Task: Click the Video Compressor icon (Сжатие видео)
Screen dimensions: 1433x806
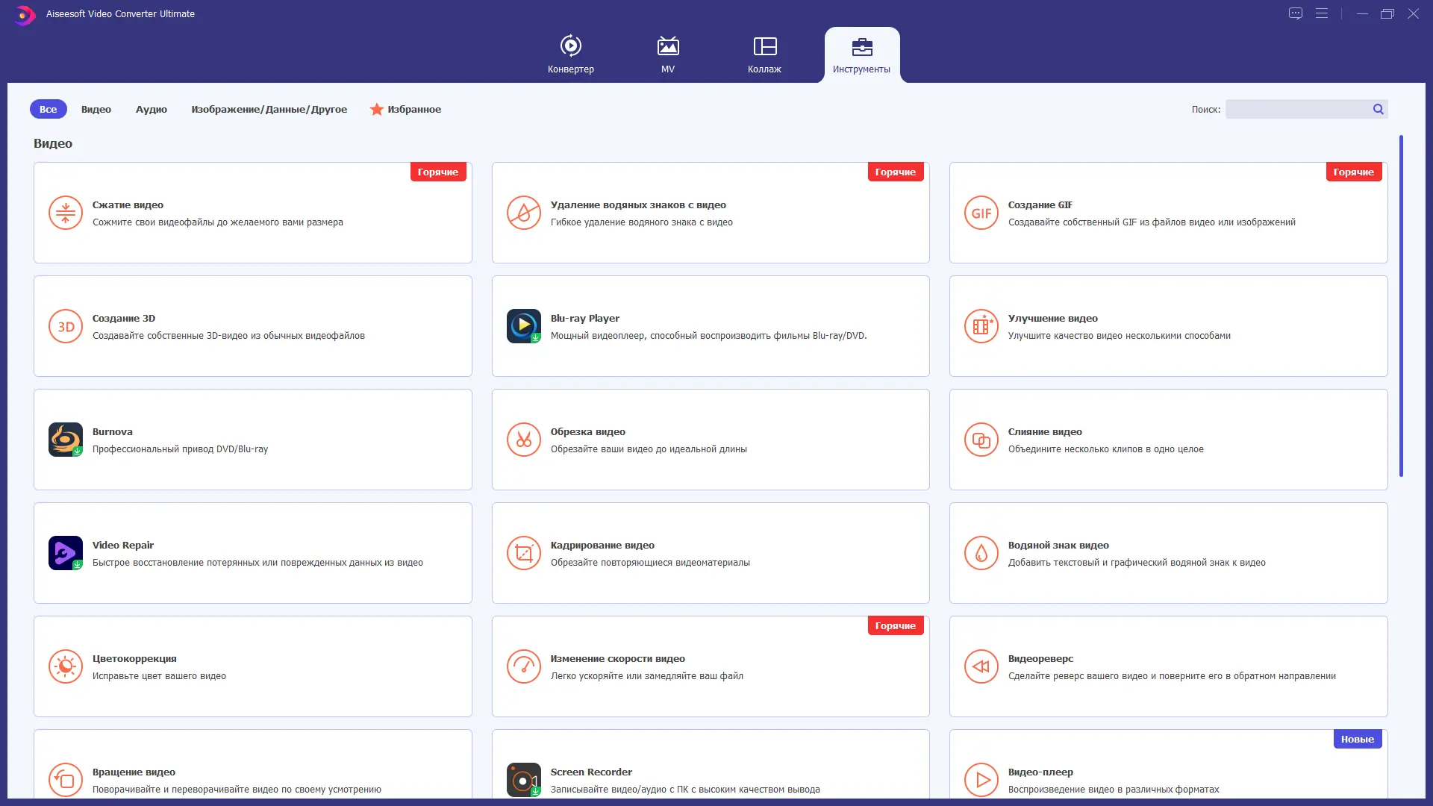Action: [66, 213]
